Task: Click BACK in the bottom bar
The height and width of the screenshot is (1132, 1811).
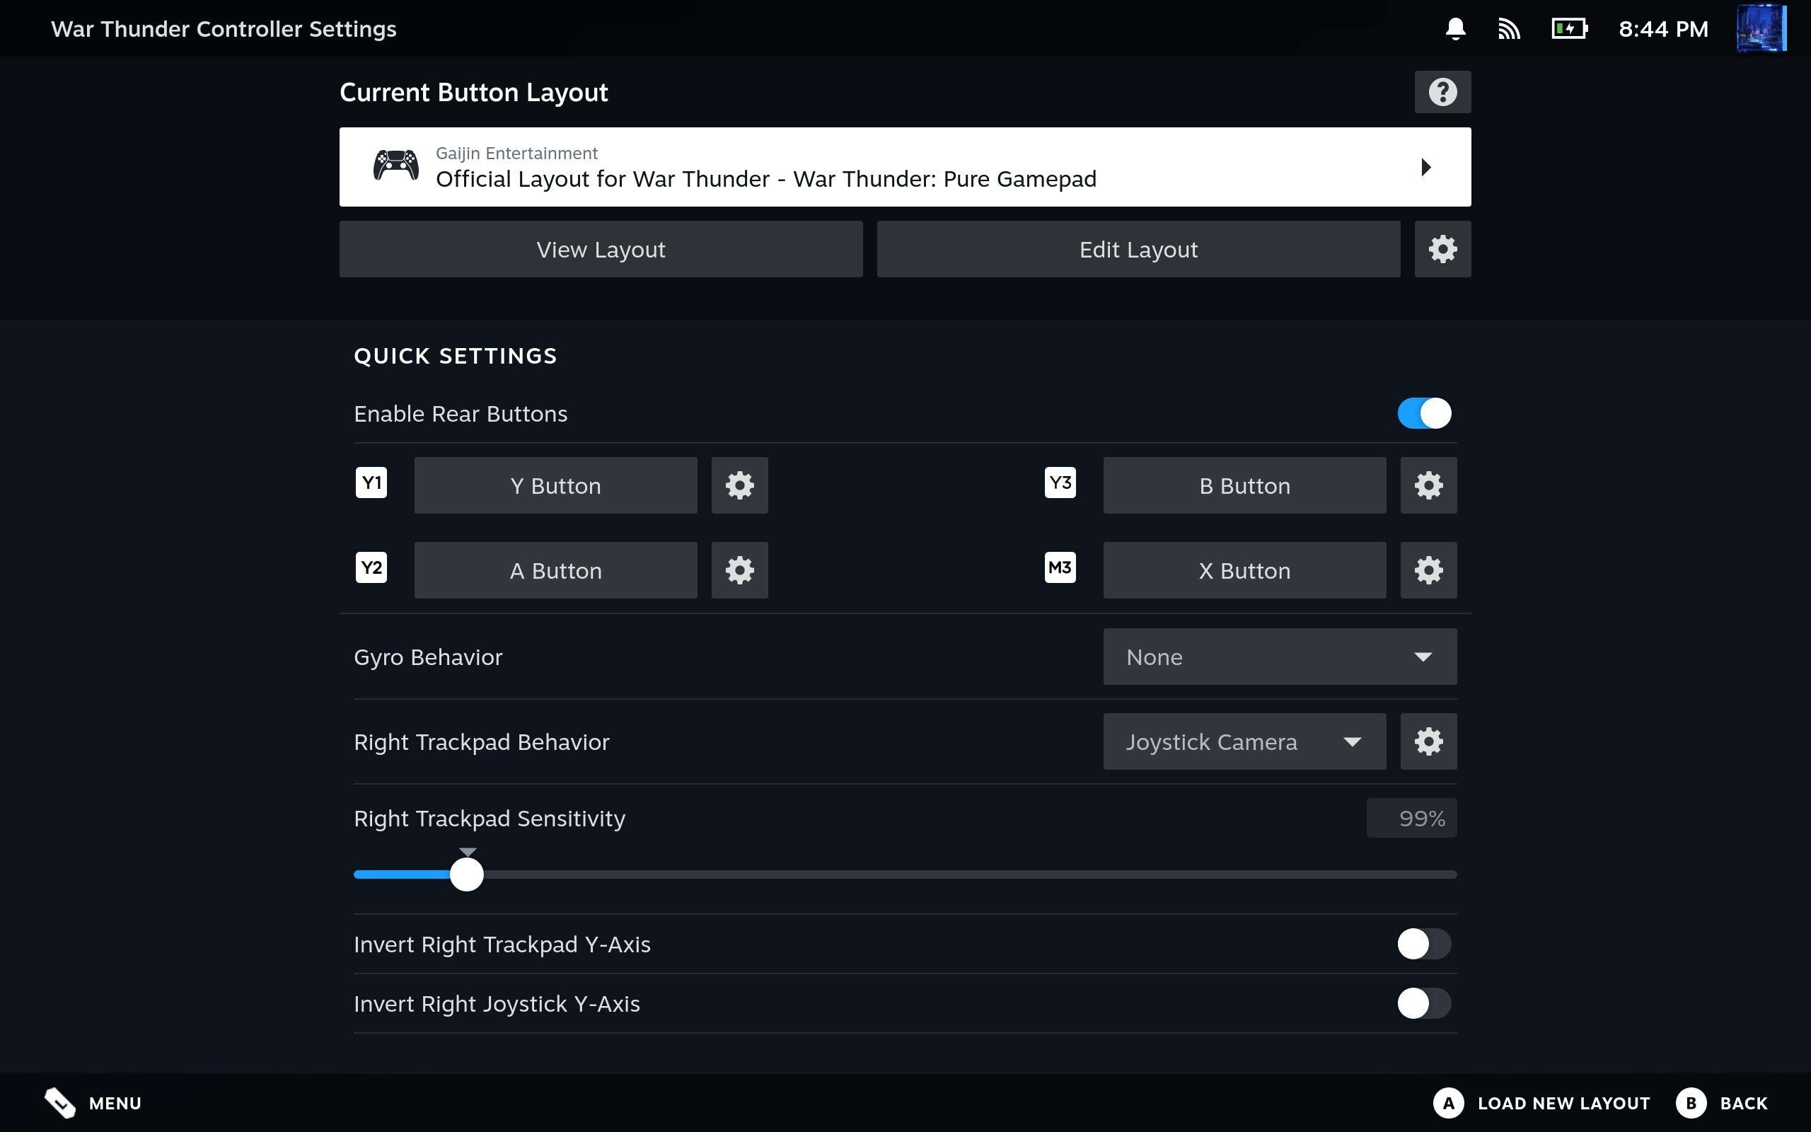Action: [x=1723, y=1103]
